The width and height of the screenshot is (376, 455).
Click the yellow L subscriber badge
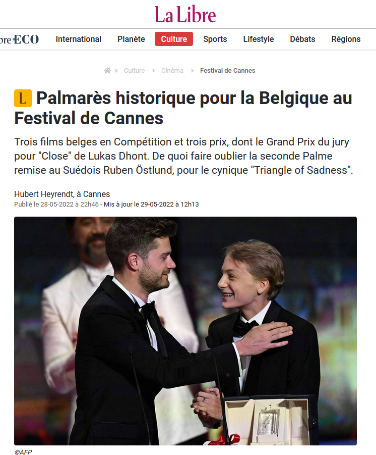pyautogui.click(x=23, y=98)
